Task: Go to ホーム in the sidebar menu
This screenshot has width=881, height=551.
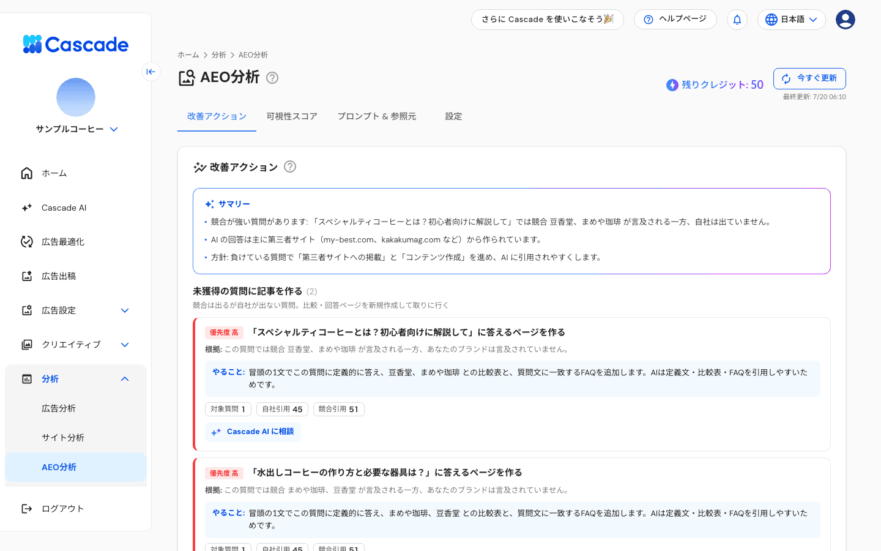Action: pyautogui.click(x=76, y=173)
